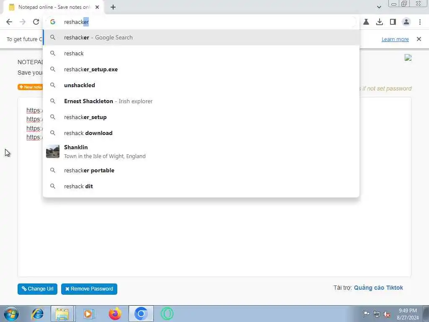Select the 'reshacker_setup' suggestion
Screen dimensions: 429x322
pyautogui.click(x=201, y=117)
